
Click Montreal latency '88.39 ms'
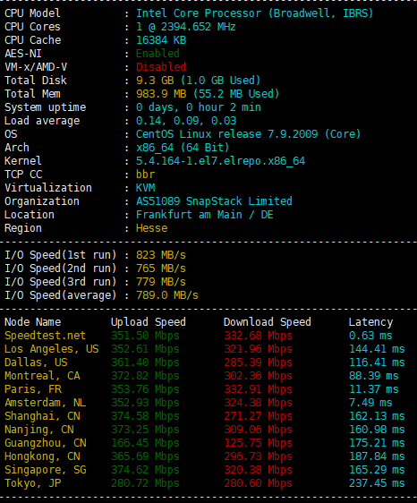pyautogui.click(x=374, y=376)
